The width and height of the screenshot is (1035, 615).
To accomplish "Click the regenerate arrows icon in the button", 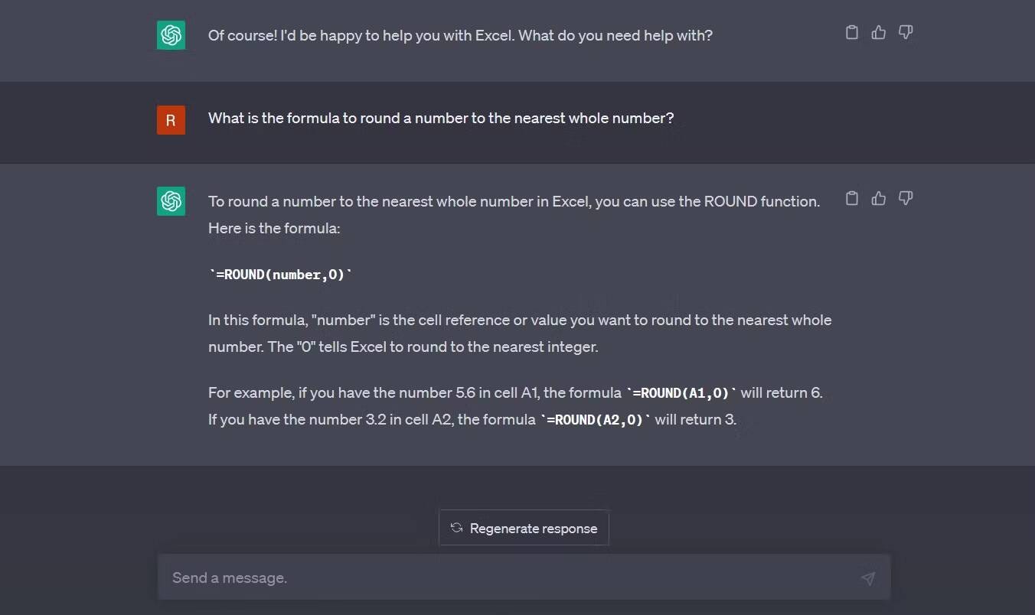I will [x=456, y=528].
